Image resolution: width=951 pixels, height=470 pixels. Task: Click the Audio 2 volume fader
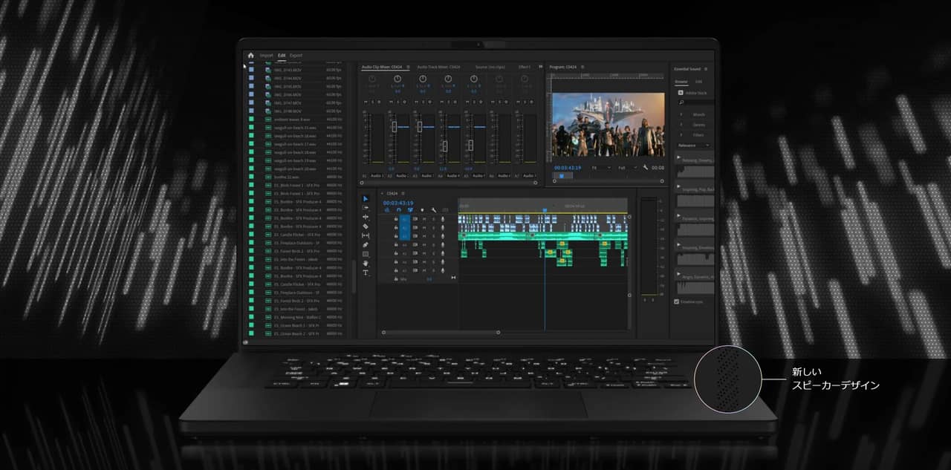click(x=394, y=125)
